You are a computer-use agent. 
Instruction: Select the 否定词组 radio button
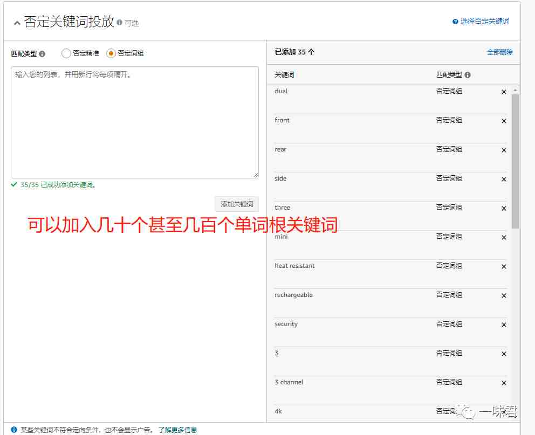pos(111,53)
